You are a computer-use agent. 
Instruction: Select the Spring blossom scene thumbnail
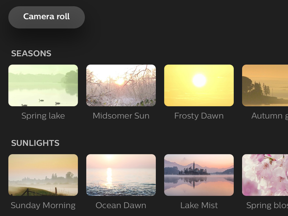[x=265, y=175]
